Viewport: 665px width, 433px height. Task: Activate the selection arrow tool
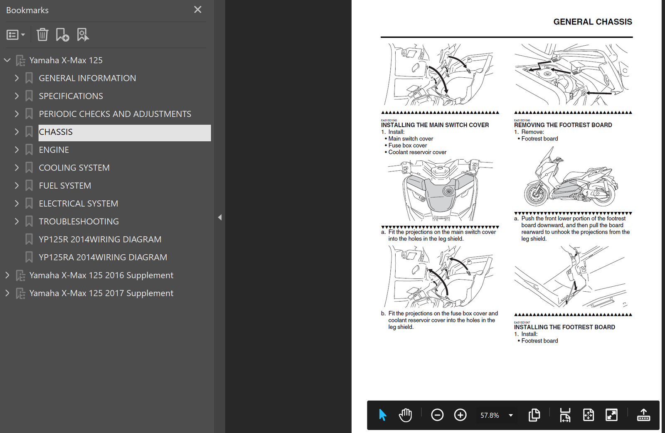(x=383, y=415)
